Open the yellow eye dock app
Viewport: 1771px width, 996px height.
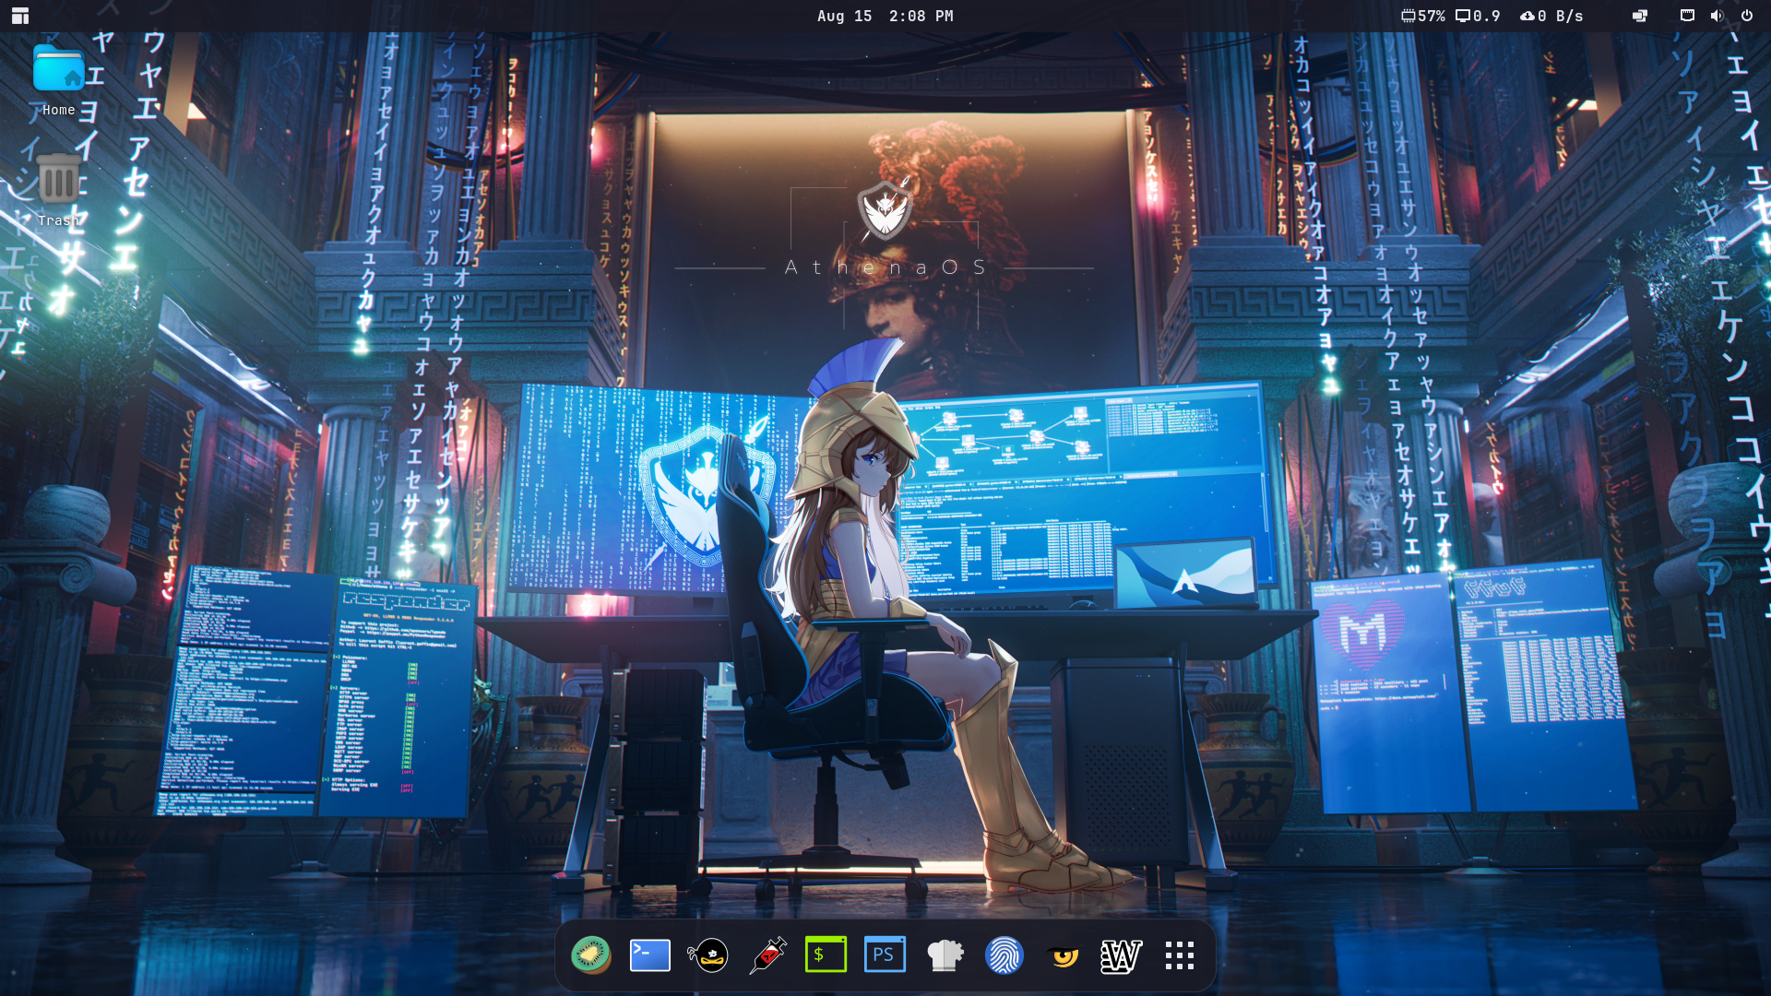pos(1063,955)
